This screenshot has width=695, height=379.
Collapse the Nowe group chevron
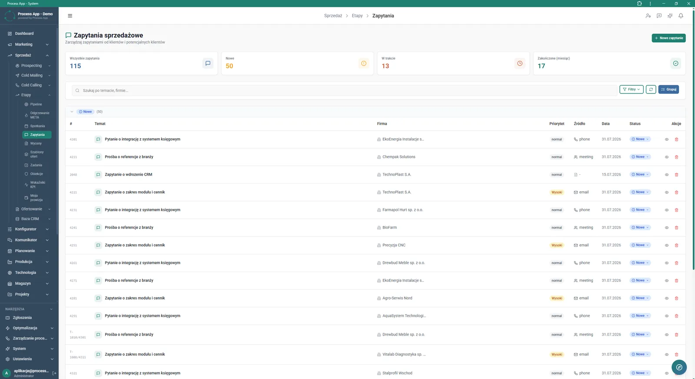72,112
